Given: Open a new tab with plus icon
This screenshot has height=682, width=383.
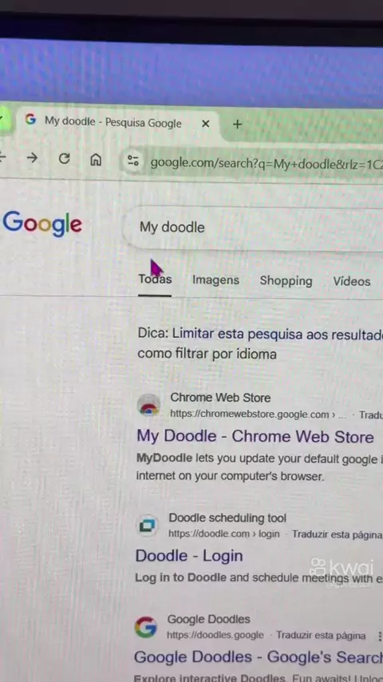Looking at the screenshot, I should click(237, 125).
